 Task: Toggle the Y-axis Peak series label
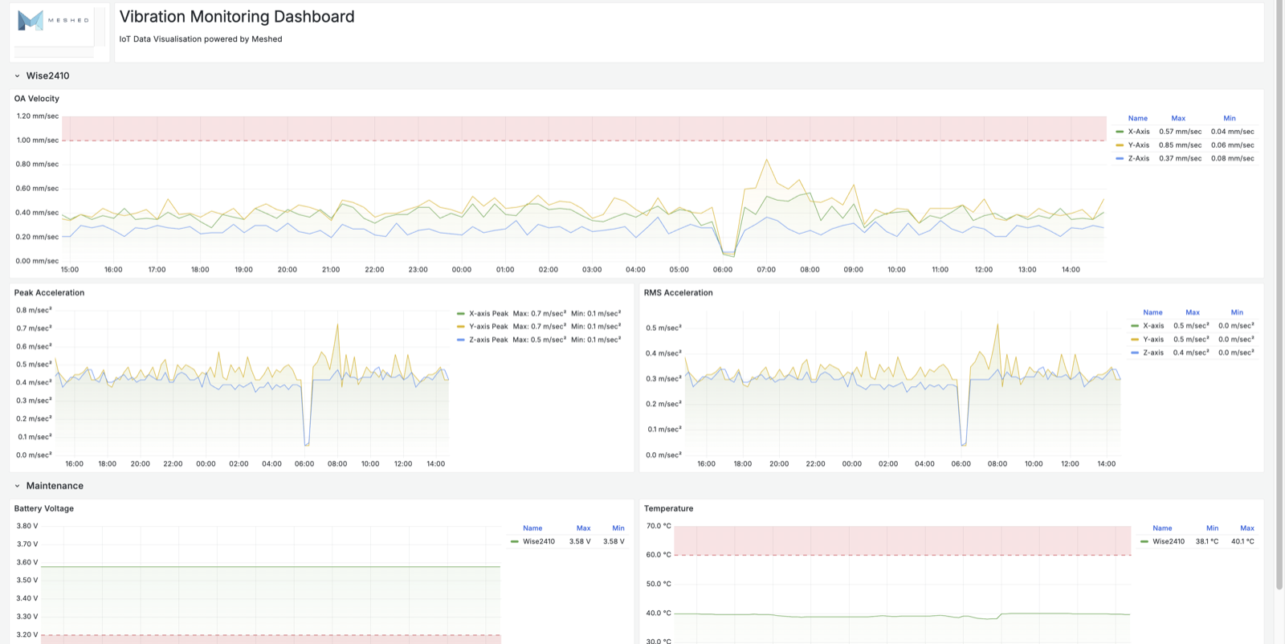click(x=488, y=327)
